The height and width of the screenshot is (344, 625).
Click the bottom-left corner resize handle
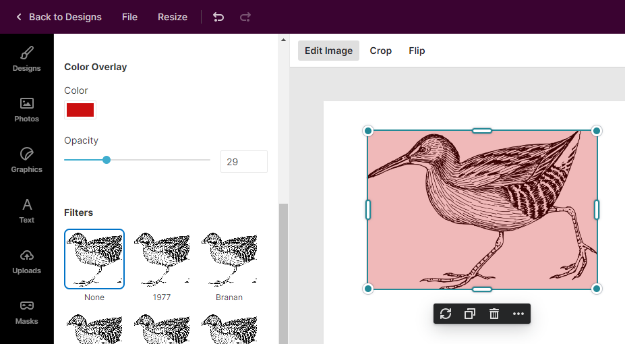[x=368, y=289]
